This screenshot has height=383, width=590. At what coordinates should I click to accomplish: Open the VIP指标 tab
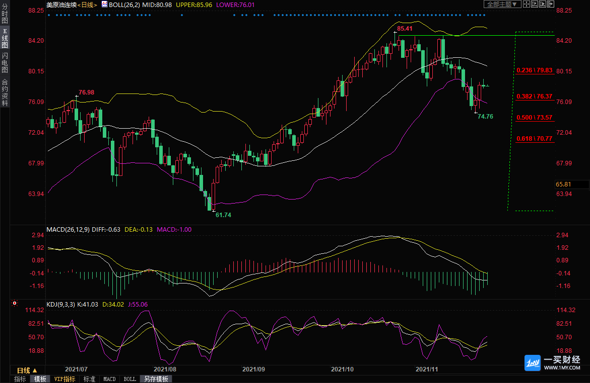click(64, 379)
